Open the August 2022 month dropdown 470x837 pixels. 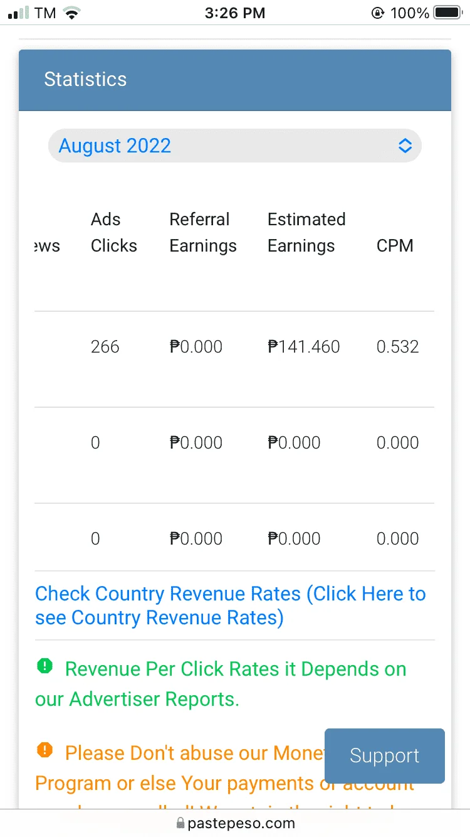click(x=234, y=146)
